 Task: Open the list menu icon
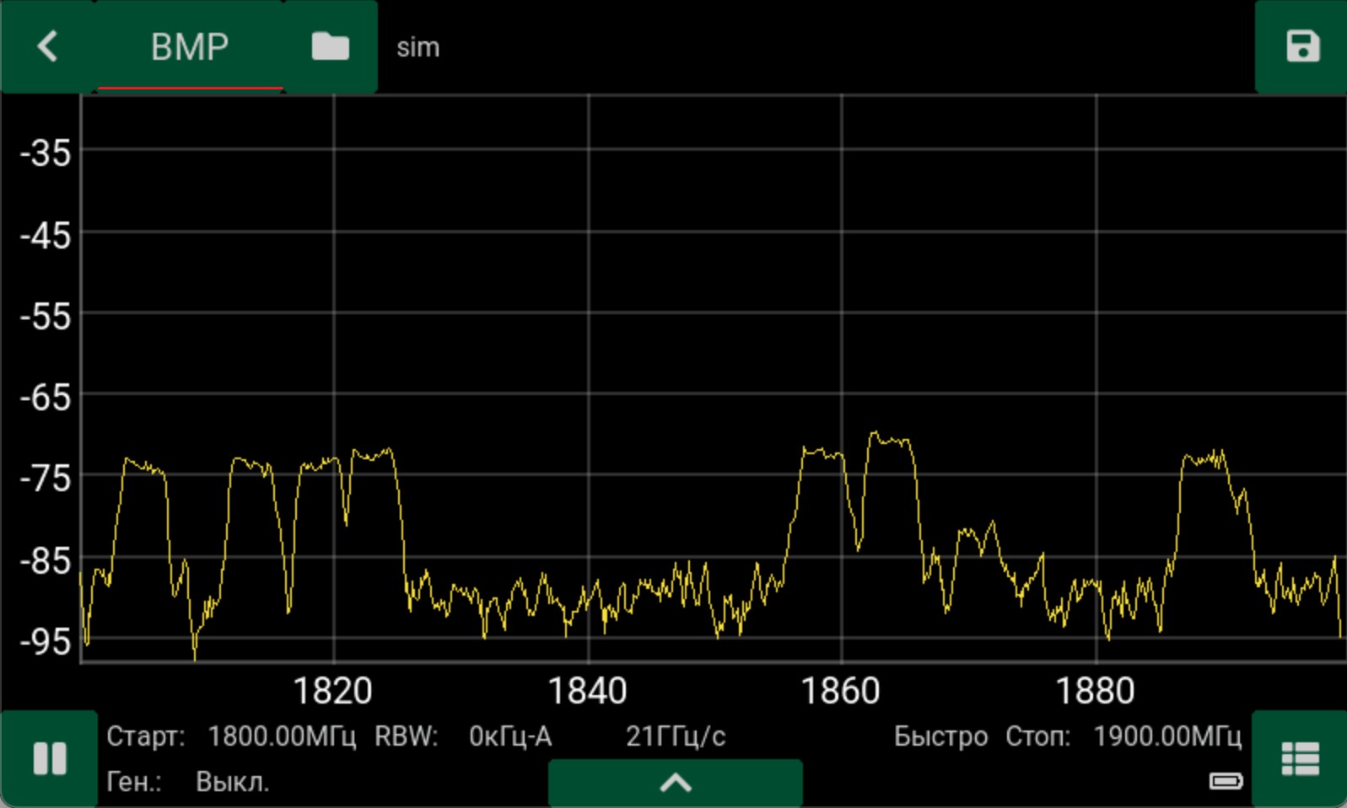pyautogui.click(x=1300, y=758)
